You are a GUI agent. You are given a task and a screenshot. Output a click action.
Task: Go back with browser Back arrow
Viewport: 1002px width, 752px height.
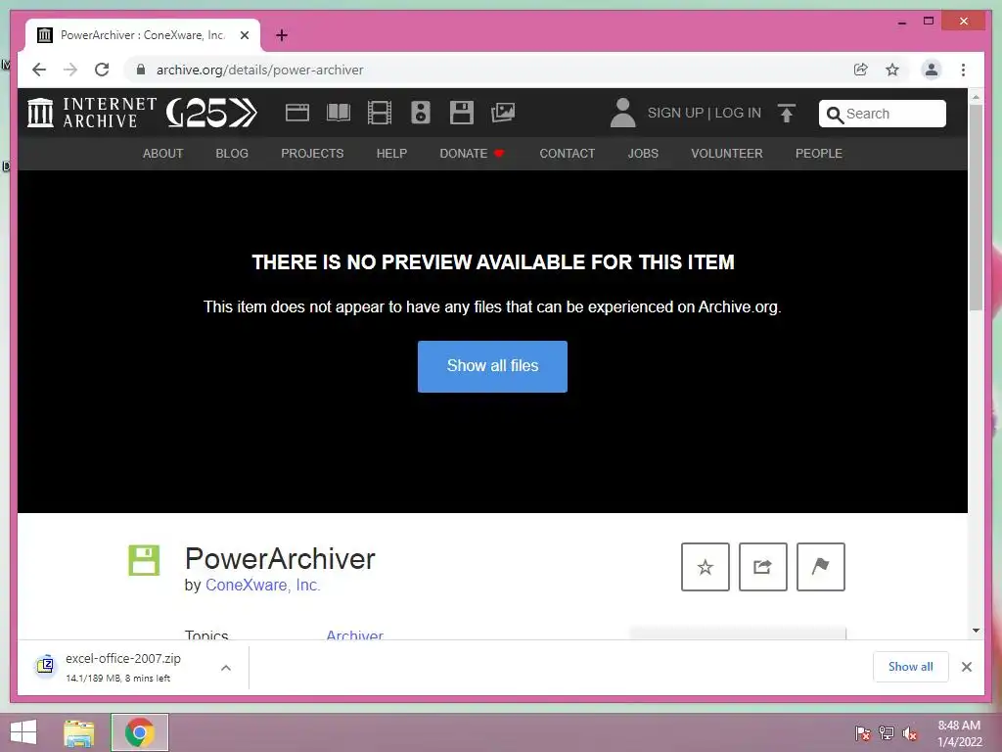[39, 70]
